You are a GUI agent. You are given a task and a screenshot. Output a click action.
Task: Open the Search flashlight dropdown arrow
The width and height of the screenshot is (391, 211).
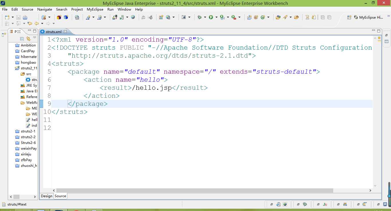(x=291, y=17)
